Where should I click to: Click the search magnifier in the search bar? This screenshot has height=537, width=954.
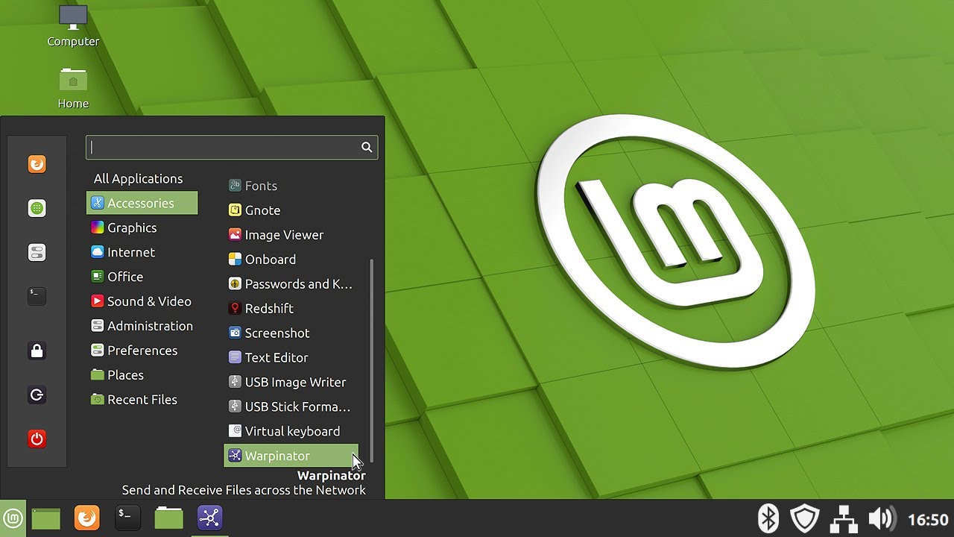tap(367, 147)
